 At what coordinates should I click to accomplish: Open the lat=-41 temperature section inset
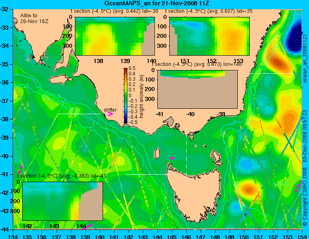click(63, 201)
